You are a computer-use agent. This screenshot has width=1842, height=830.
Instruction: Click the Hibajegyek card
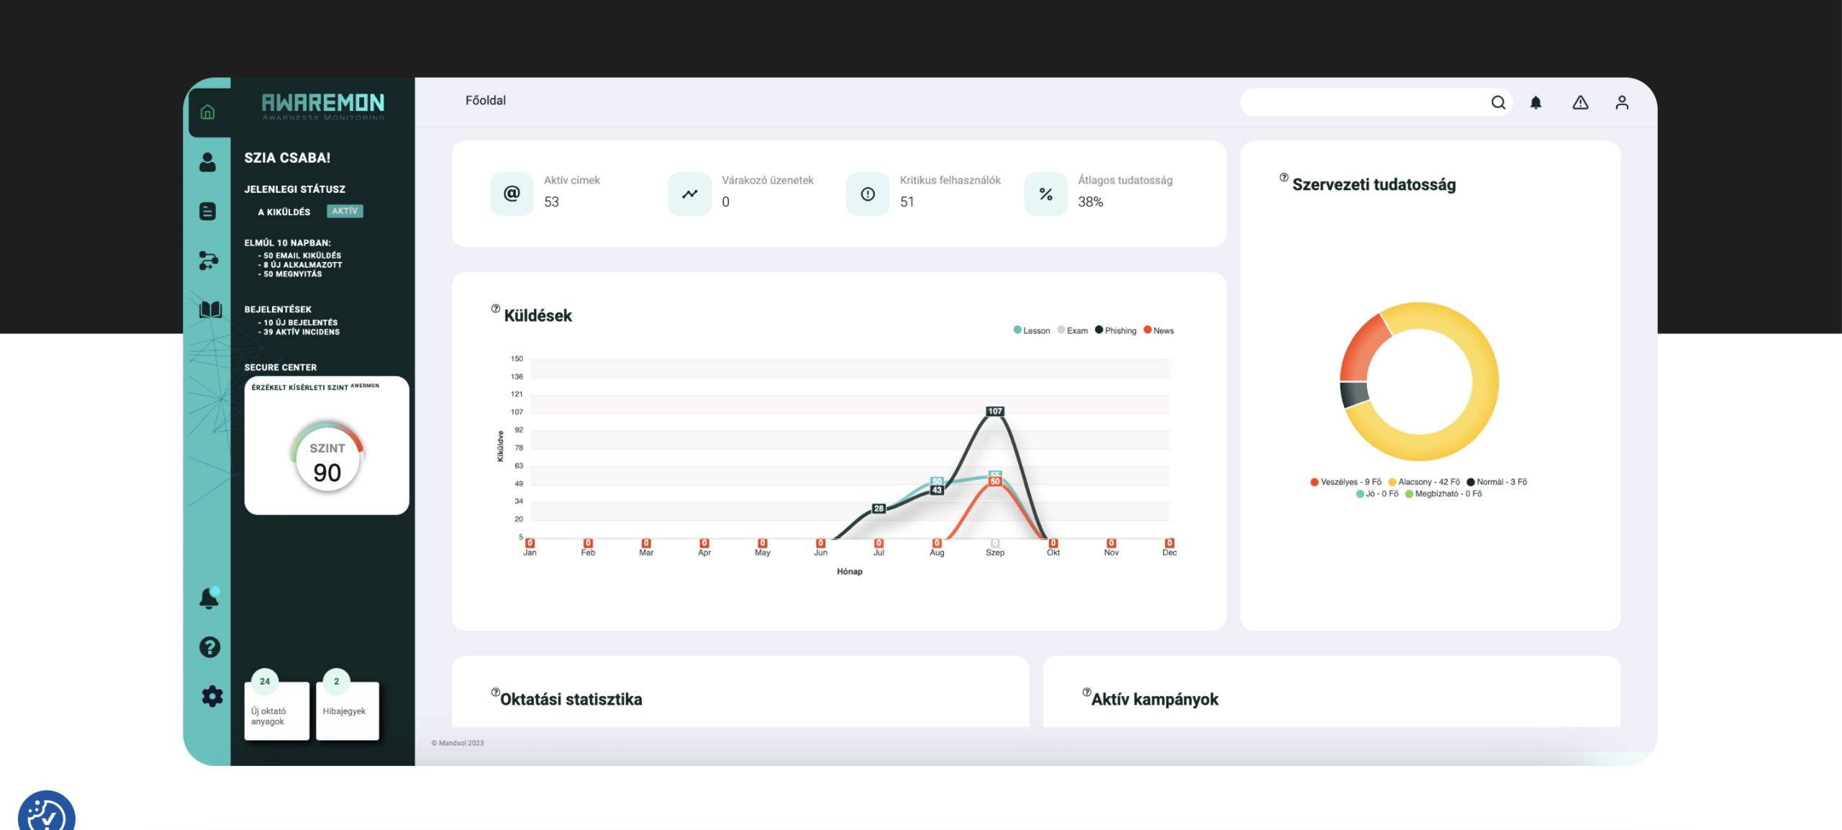347,711
